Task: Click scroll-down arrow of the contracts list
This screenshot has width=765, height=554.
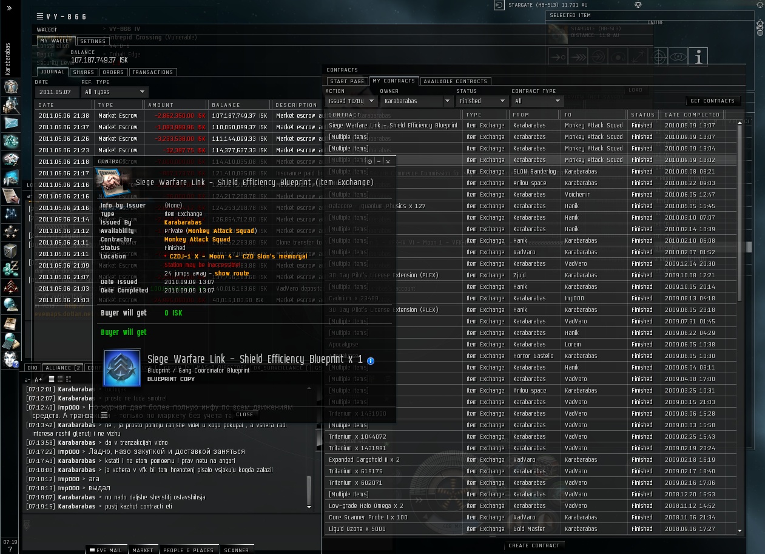Action: click(740, 530)
